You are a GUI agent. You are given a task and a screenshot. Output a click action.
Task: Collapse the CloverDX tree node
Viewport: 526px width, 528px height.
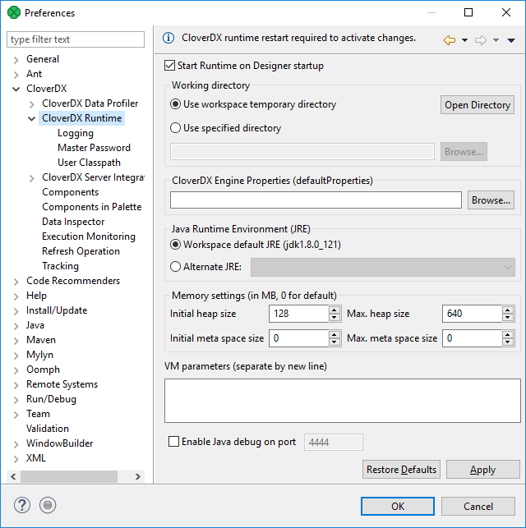click(x=16, y=89)
